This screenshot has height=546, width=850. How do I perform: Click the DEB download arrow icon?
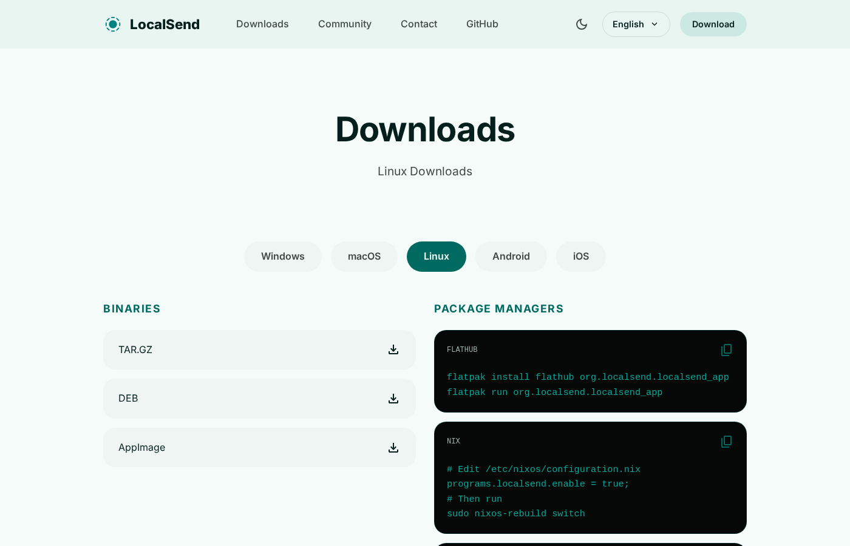pos(393,399)
